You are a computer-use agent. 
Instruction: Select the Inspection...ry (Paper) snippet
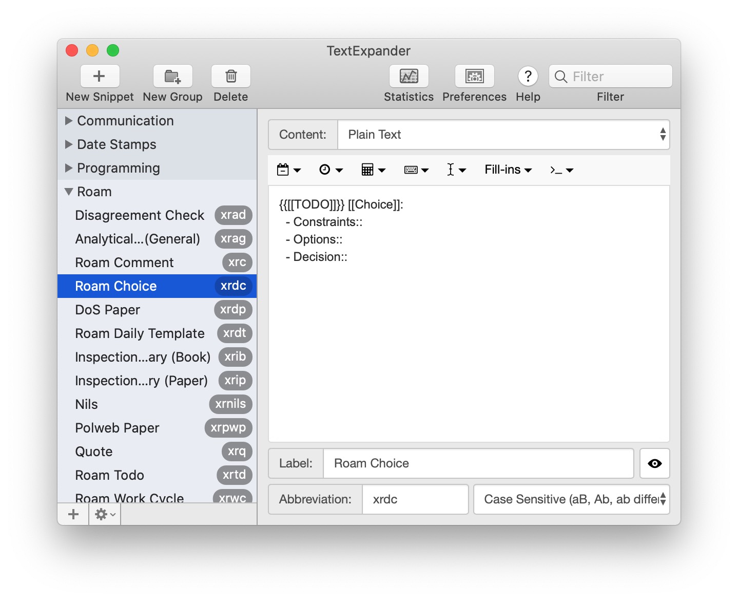(x=157, y=381)
